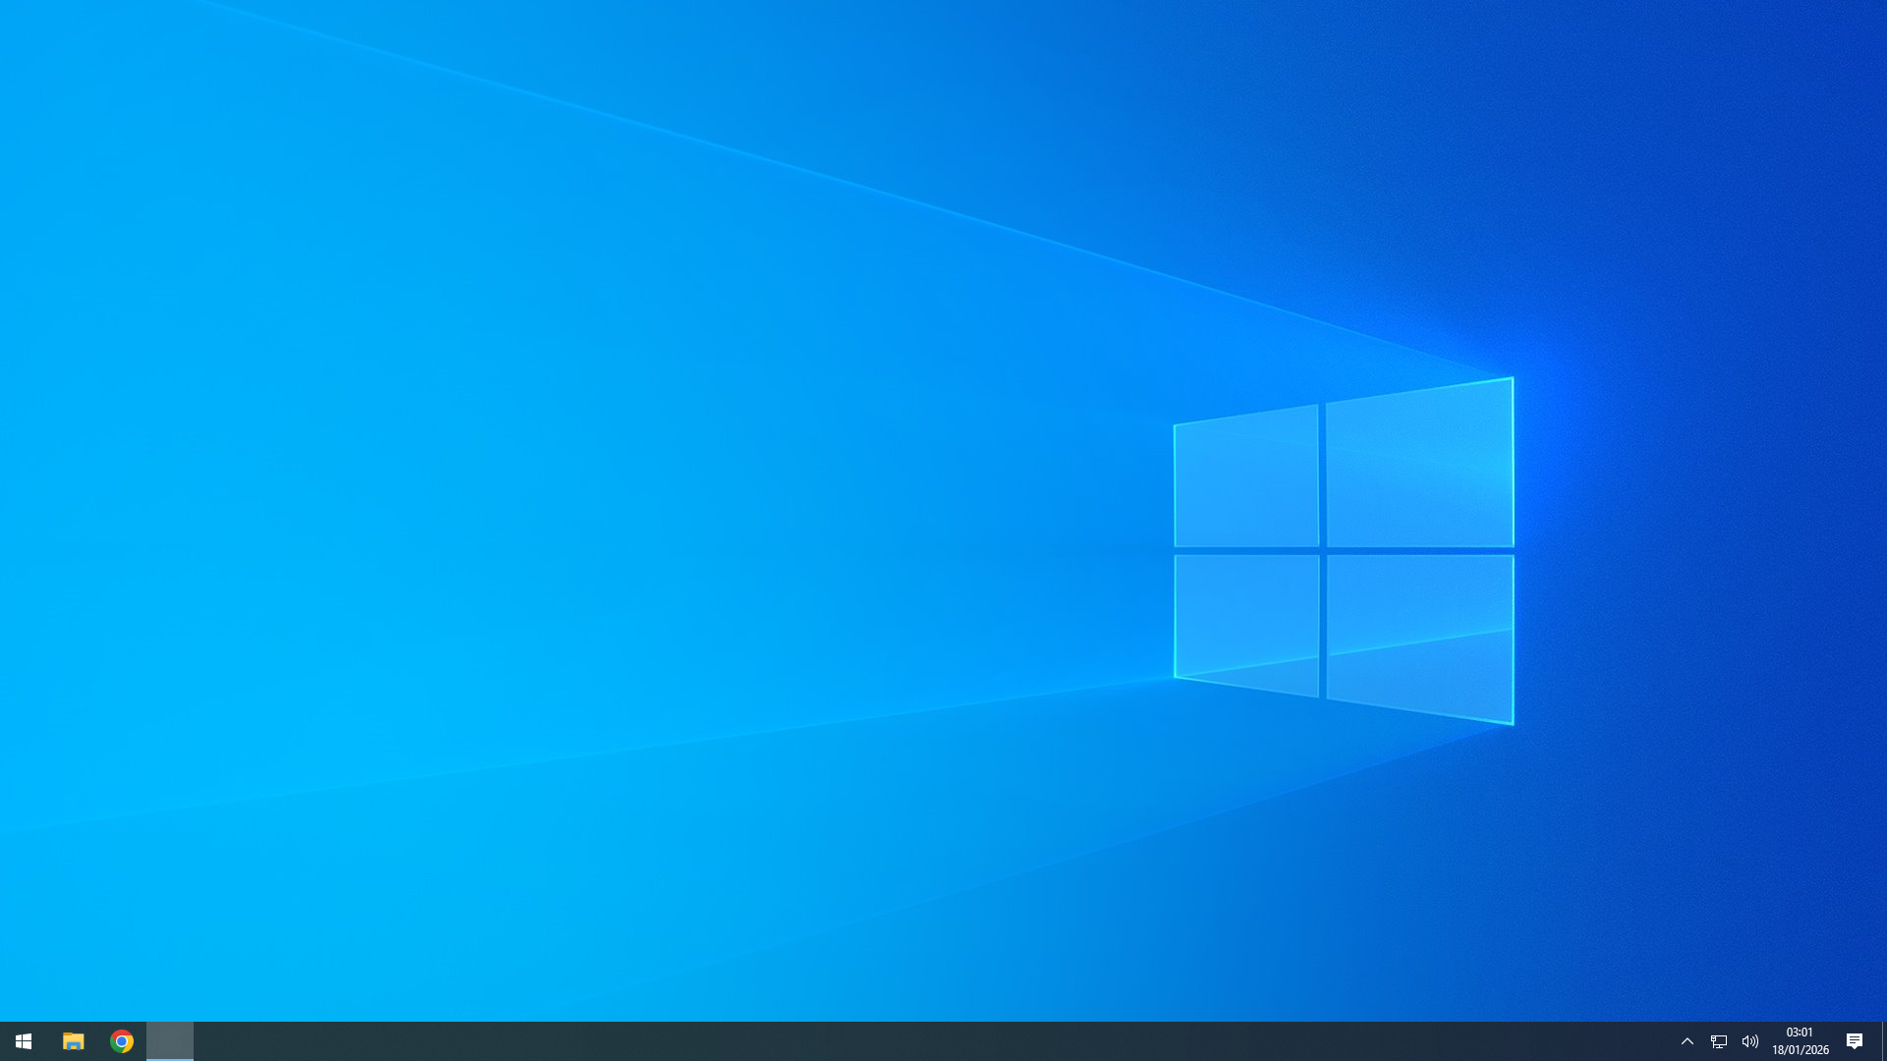Open the Windows Start menu

tap(24, 1041)
